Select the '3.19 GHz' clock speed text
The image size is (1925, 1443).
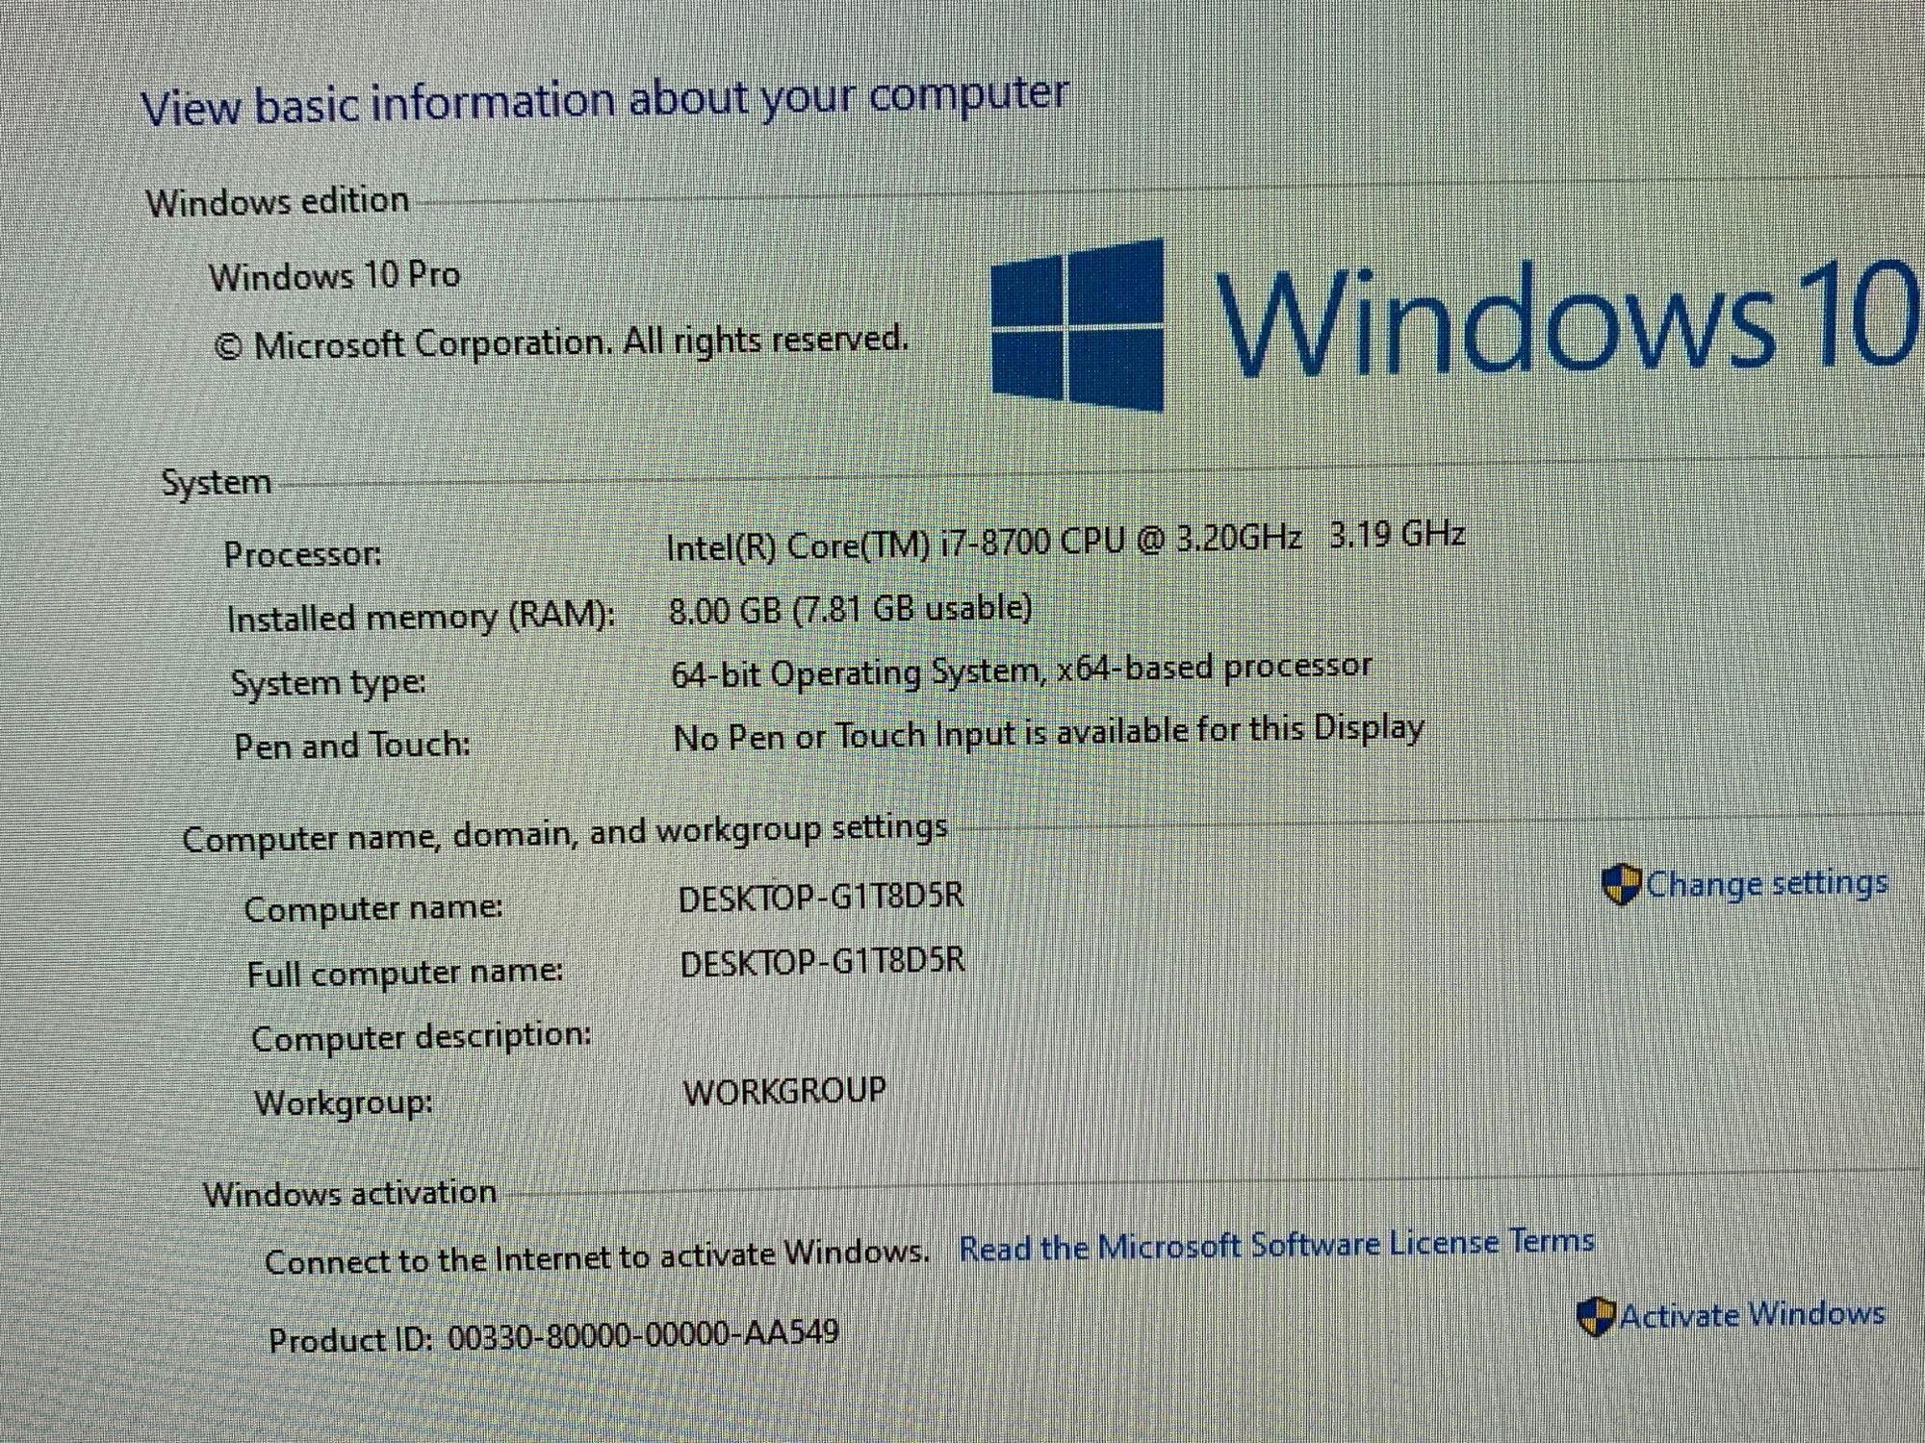(1397, 534)
